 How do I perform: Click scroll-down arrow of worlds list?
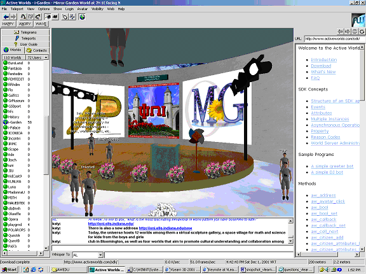[46, 248]
